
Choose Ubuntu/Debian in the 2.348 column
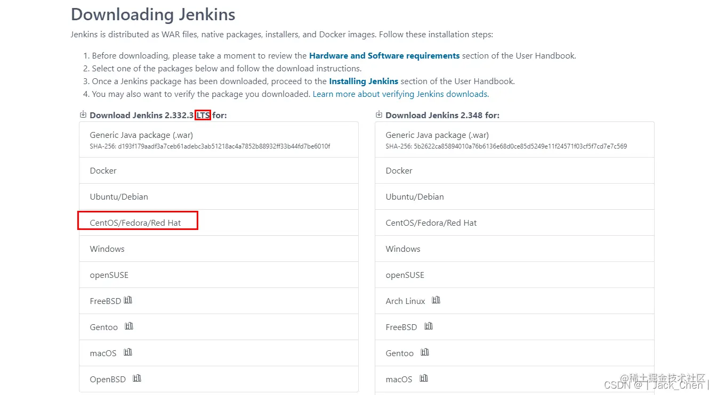point(514,196)
